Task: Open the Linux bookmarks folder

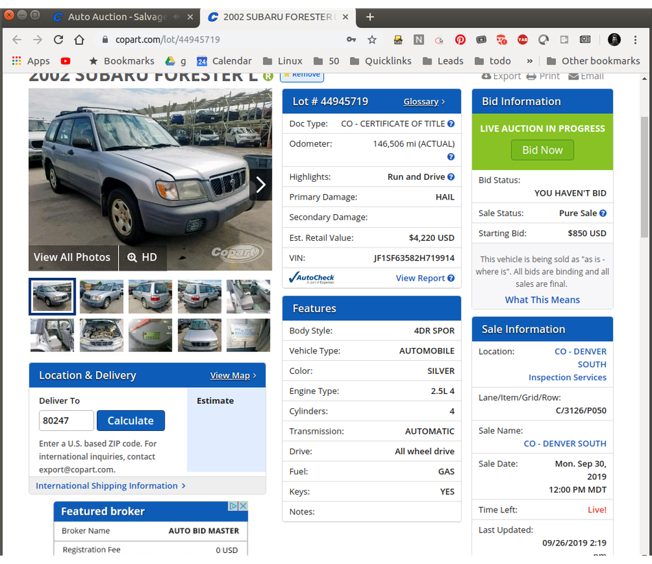Action: click(283, 61)
